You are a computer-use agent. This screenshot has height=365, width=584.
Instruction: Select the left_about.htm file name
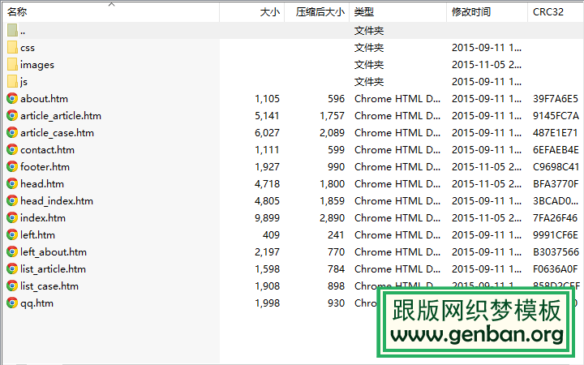[x=54, y=251]
